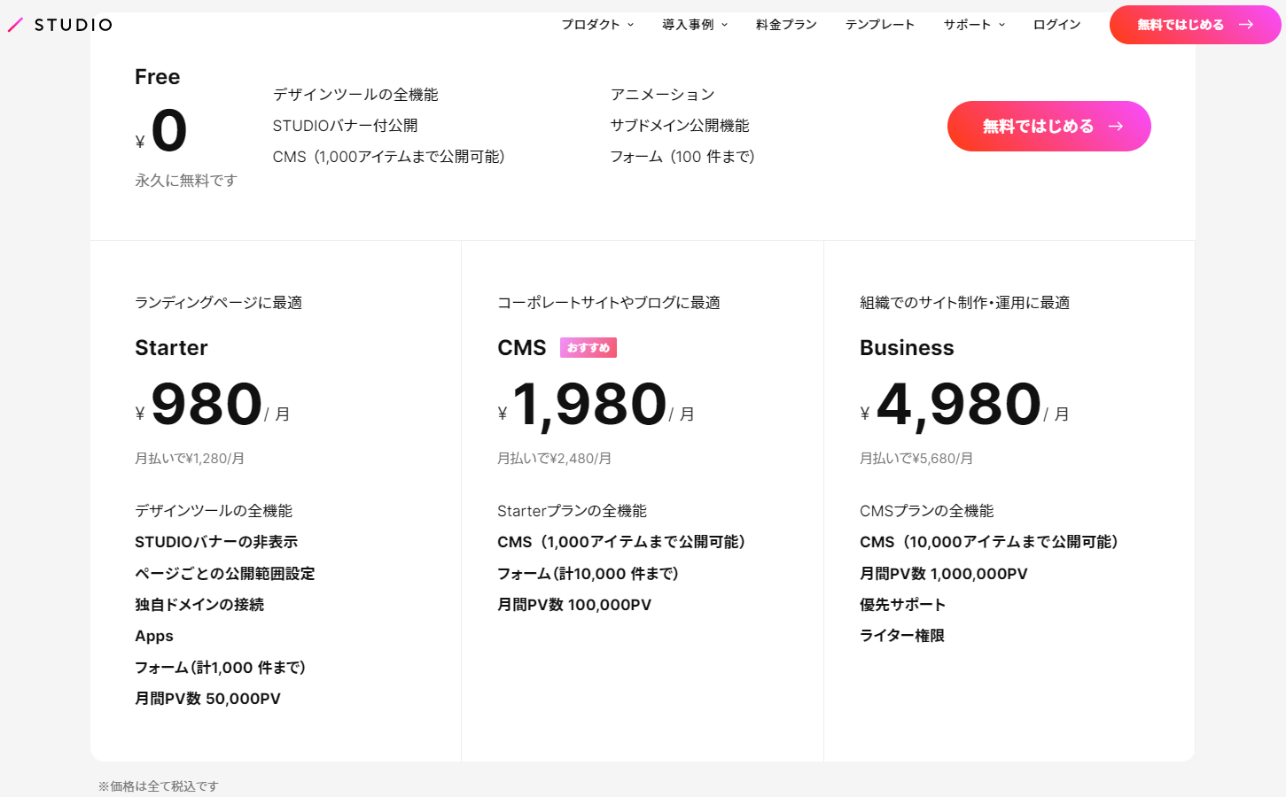Click CMS（10,000アイテムまで公開可能）in Business
The height and width of the screenshot is (797, 1286).
click(x=989, y=542)
